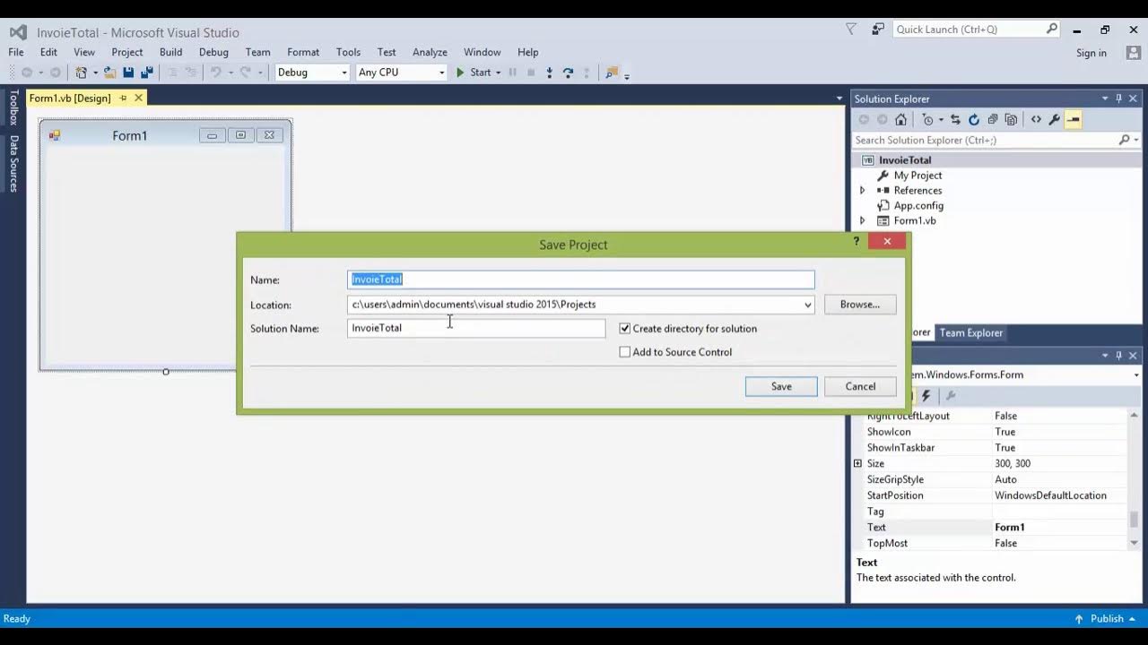
Task: Click the Save button in the dialog
Action: pyautogui.click(x=781, y=386)
